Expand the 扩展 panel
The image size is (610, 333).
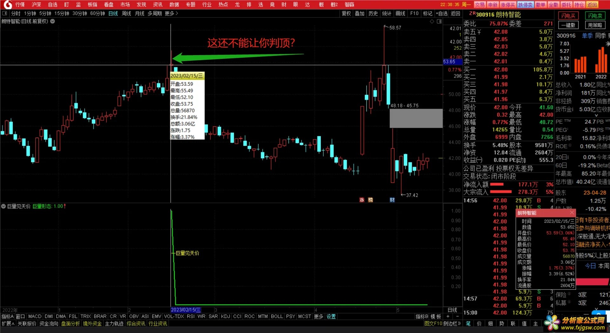coord(8,323)
